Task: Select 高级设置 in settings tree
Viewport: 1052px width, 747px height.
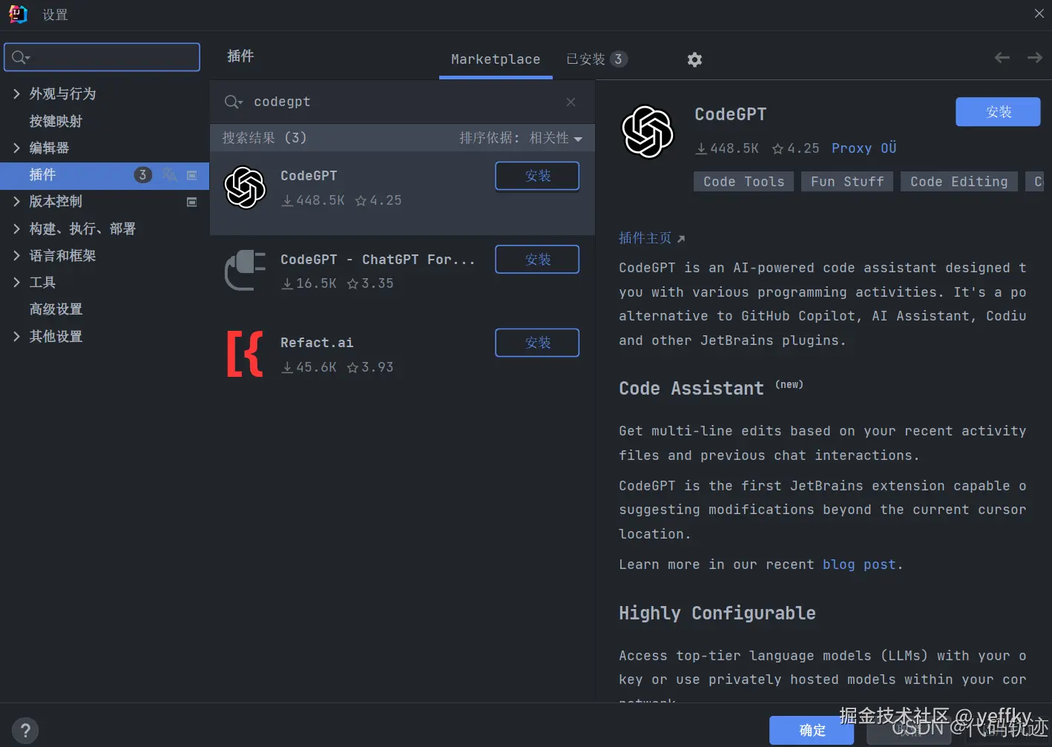Action: pyautogui.click(x=56, y=309)
